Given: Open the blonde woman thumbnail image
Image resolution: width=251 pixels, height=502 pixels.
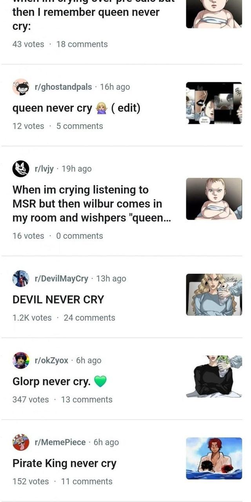Looking at the screenshot, I should (214, 295).
